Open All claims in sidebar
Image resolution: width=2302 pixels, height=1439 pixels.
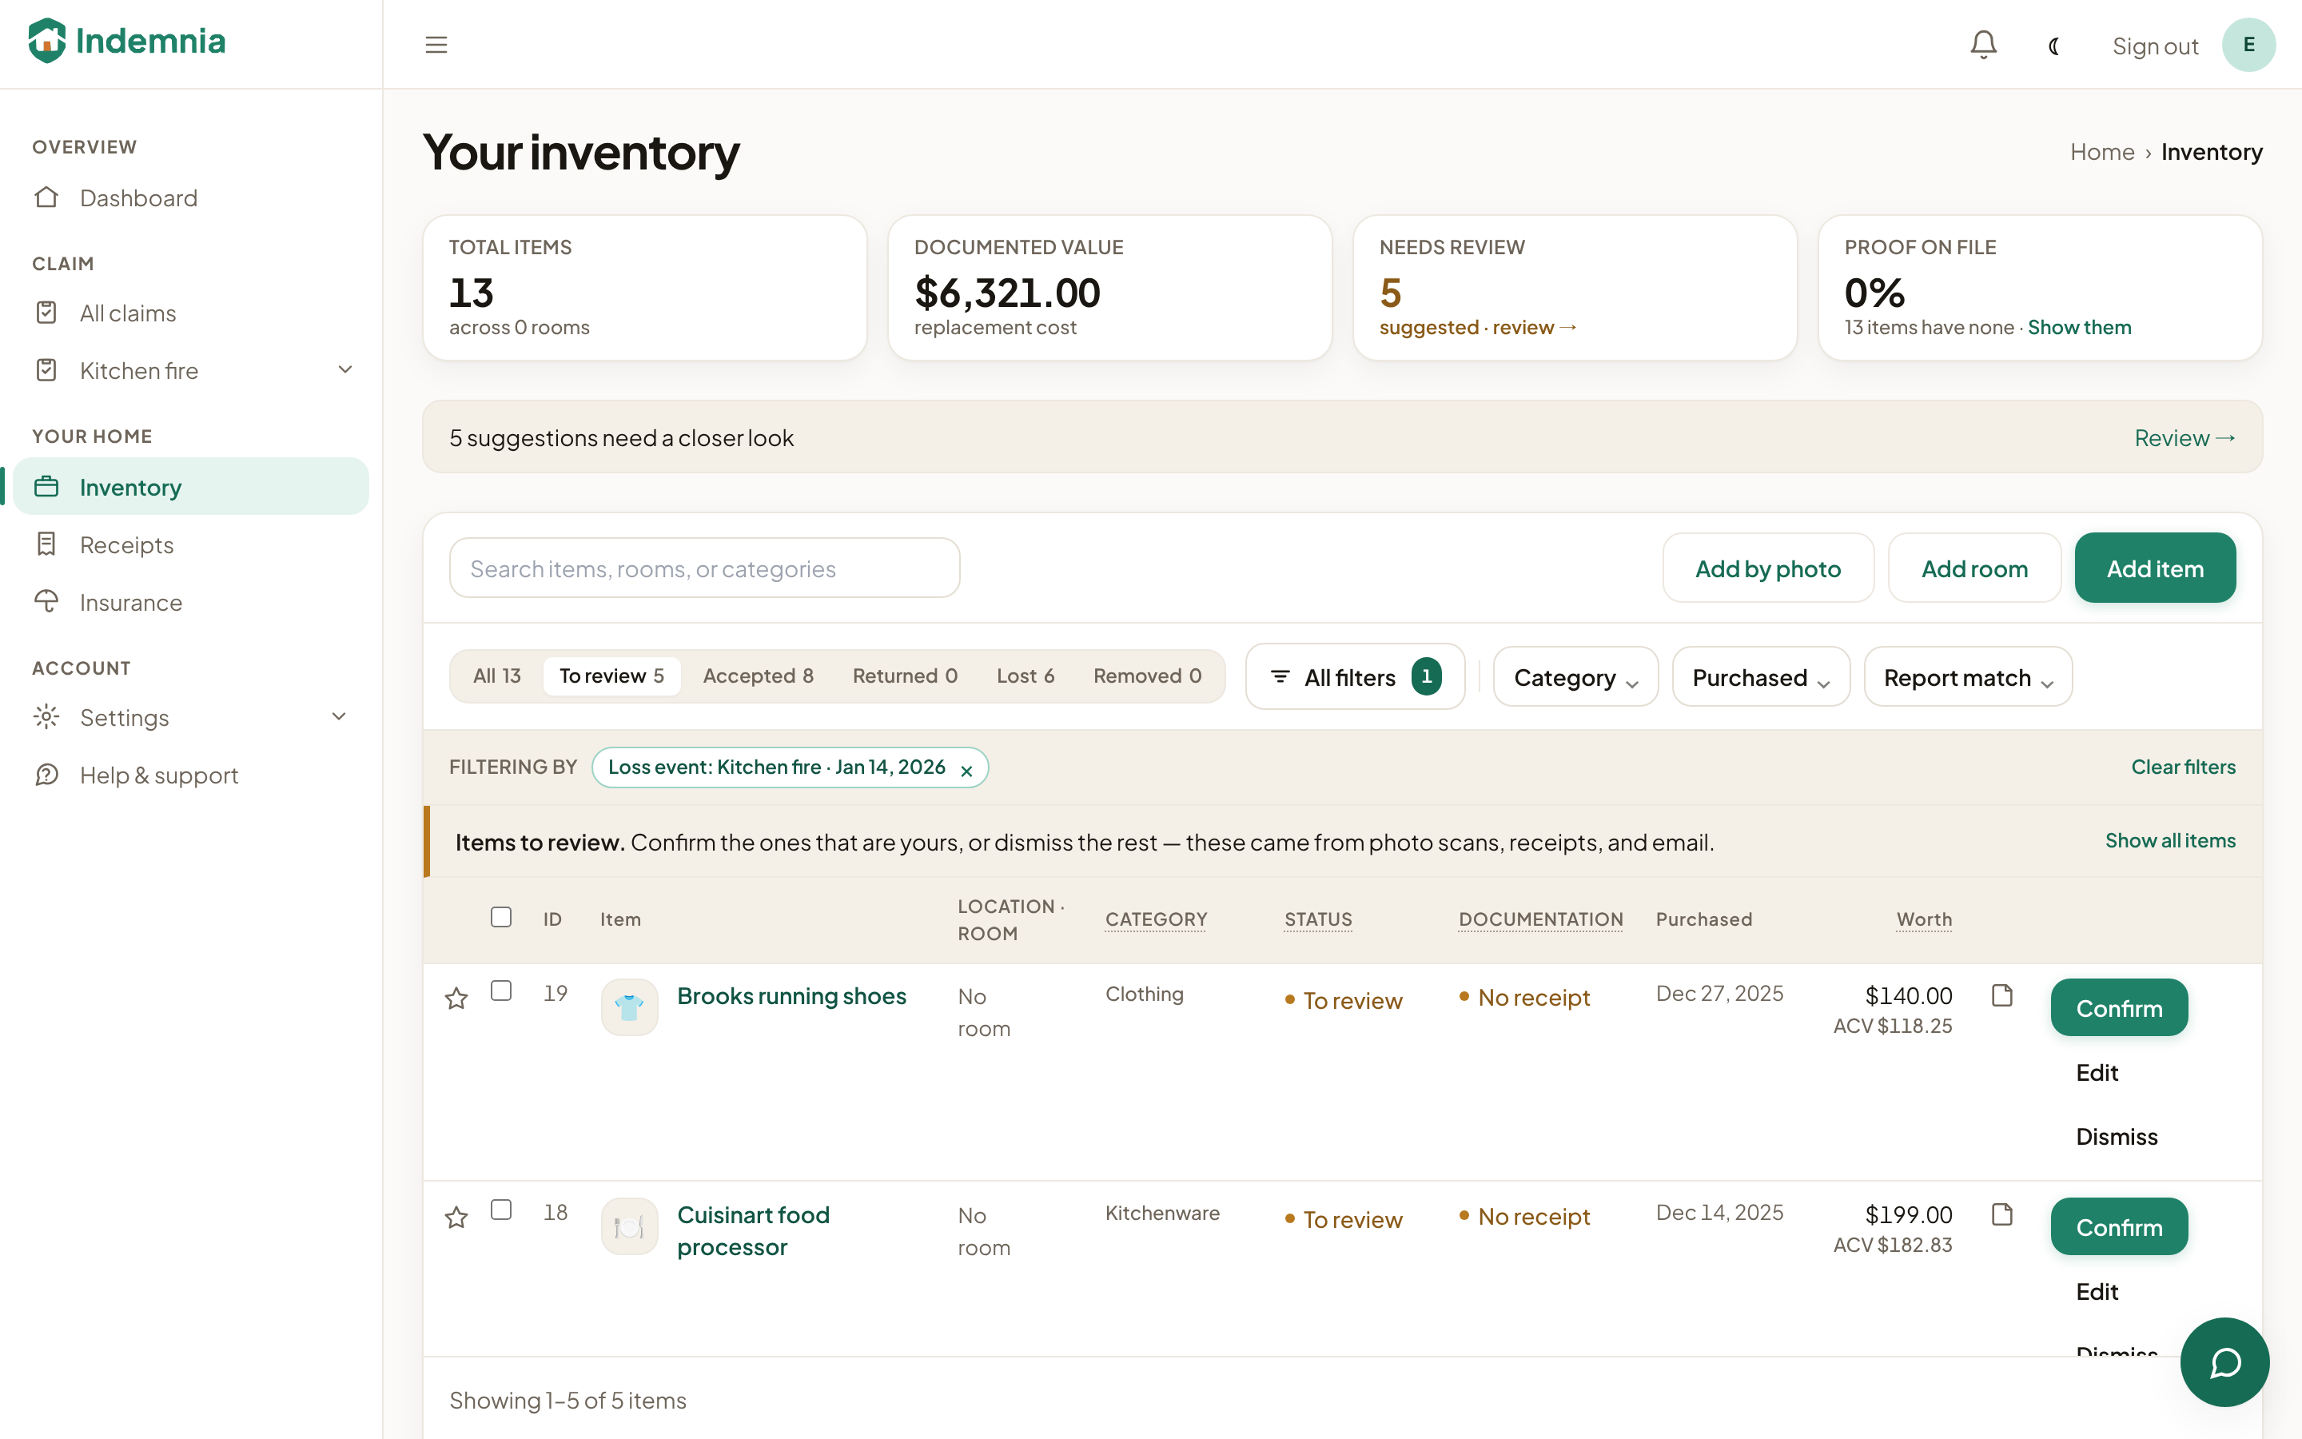tap(190, 313)
